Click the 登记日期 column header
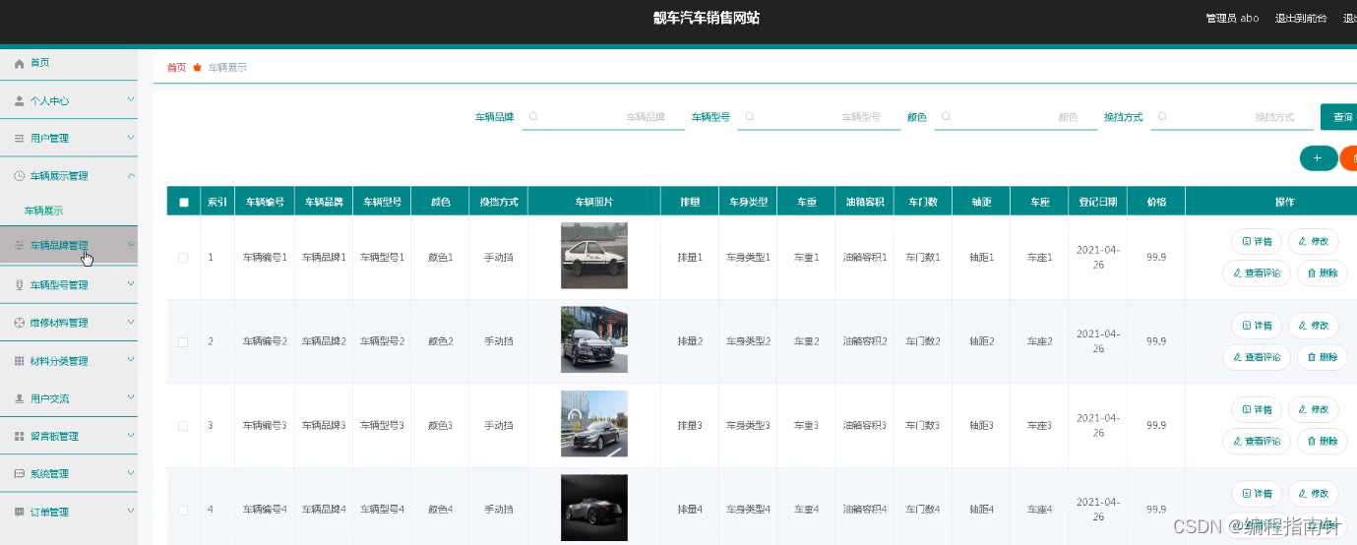 [1098, 202]
